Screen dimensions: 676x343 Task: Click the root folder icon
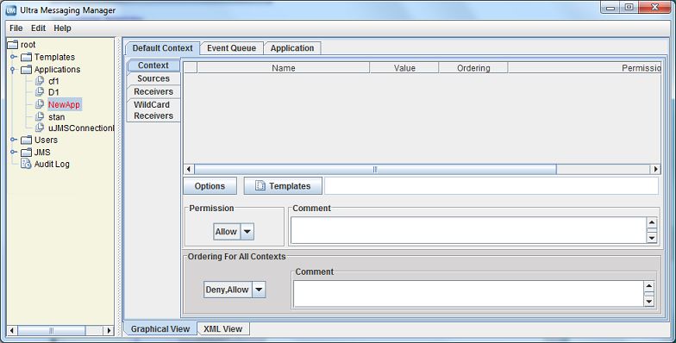13,45
